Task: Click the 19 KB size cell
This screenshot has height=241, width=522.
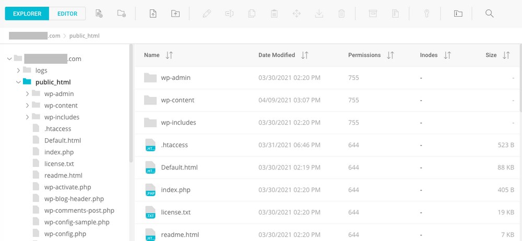Action: [506, 212]
